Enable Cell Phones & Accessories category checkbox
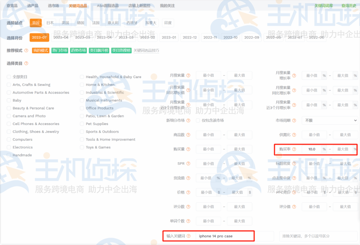 (9, 124)
